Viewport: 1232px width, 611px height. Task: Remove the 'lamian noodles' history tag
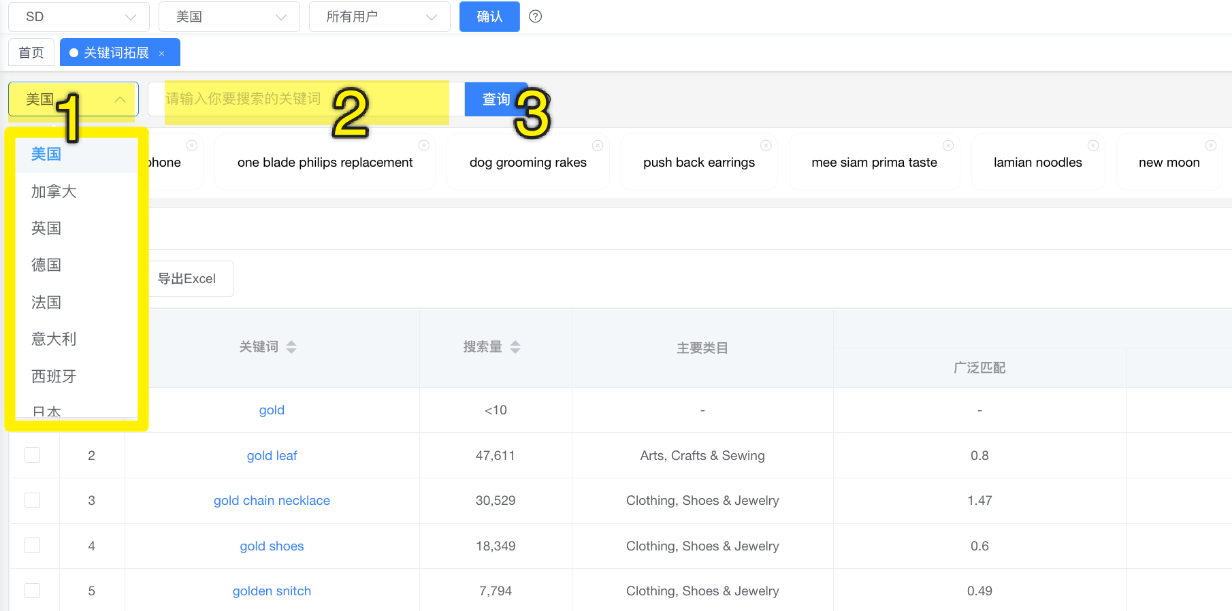click(1093, 146)
